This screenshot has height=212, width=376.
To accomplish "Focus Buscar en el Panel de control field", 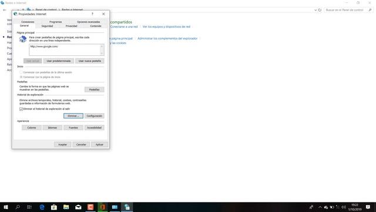I will (345, 10).
